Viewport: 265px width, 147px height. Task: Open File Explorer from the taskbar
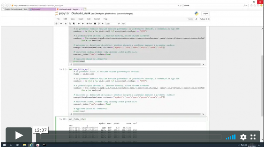click(x=24, y=145)
